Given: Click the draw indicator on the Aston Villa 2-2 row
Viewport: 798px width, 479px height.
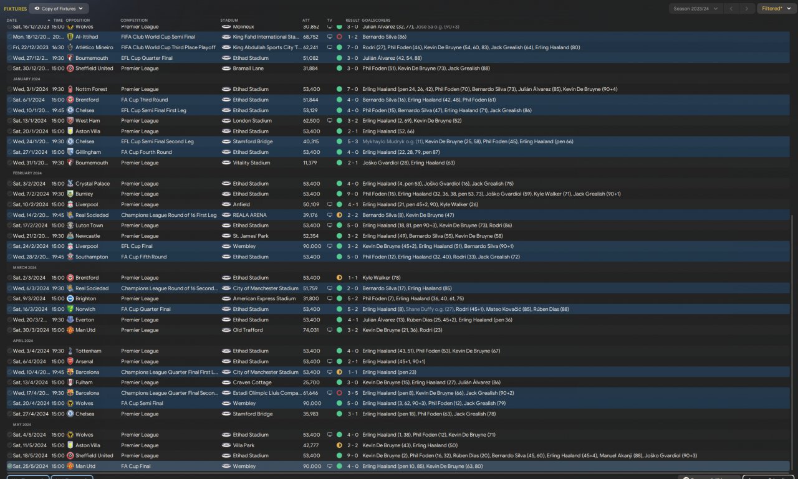Looking at the screenshot, I should [x=339, y=445].
